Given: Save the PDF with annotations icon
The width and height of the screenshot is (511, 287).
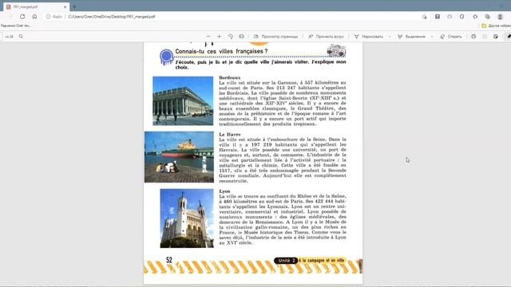Looking at the screenshot, I should point(496,37).
